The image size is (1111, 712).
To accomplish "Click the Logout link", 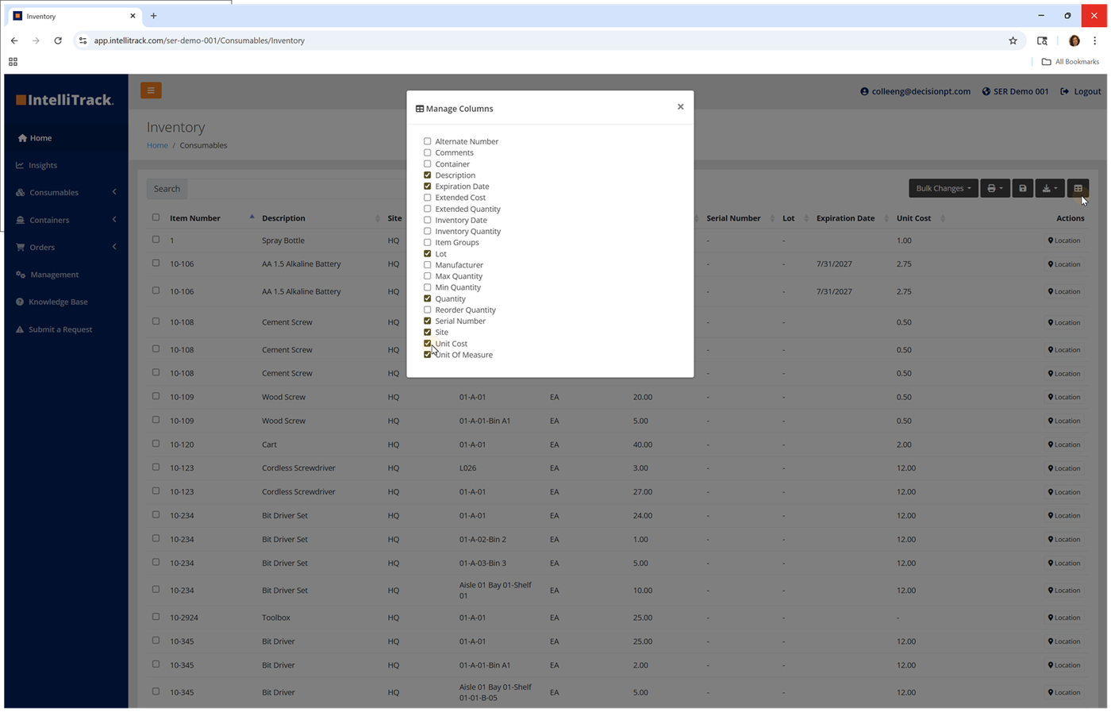I will click(1081, 91).
